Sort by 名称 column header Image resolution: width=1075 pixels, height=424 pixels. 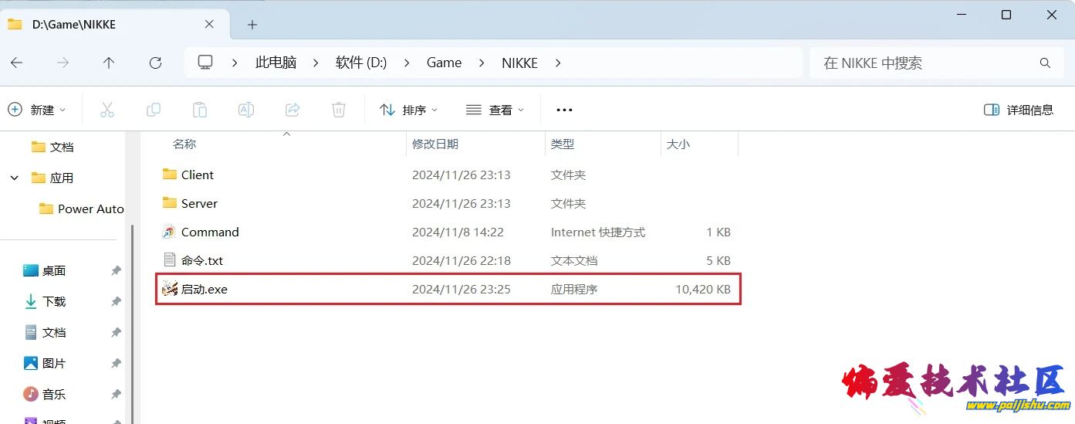point(184,144)
